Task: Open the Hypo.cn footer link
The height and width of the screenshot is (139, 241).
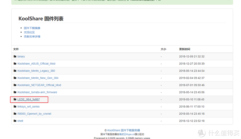Action: click(x=127, y=134)
